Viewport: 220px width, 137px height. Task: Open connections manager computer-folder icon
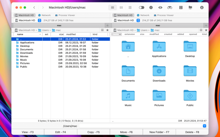pyautogui.click(x=190, y=7)
